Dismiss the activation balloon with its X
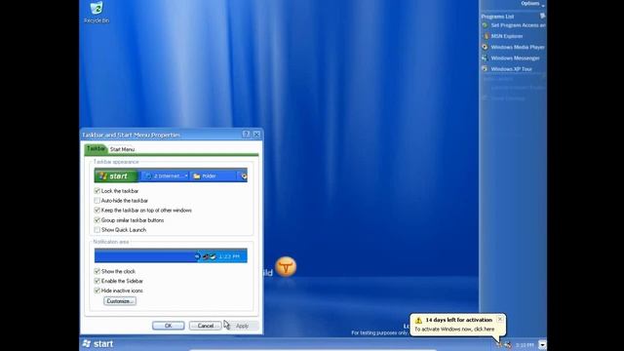Viewport: 624px width, 351px height. (500, 319)
